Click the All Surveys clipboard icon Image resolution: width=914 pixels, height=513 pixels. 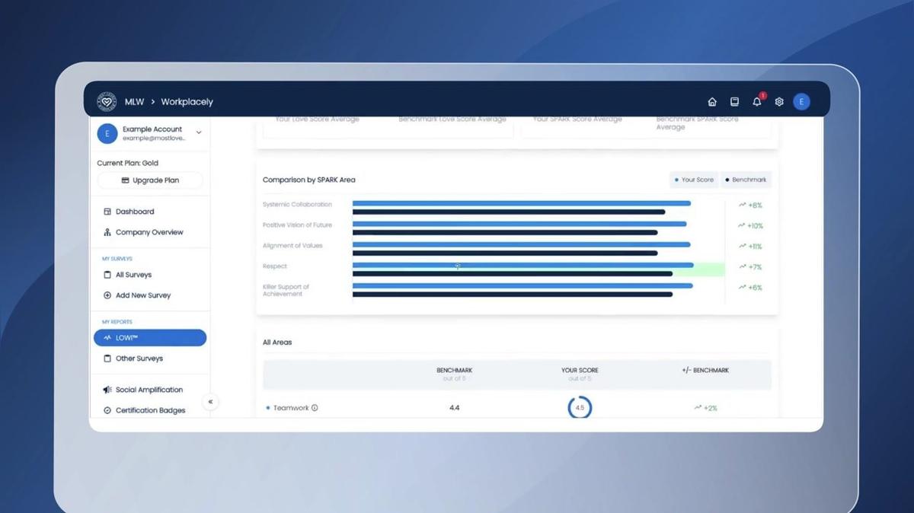107,275
